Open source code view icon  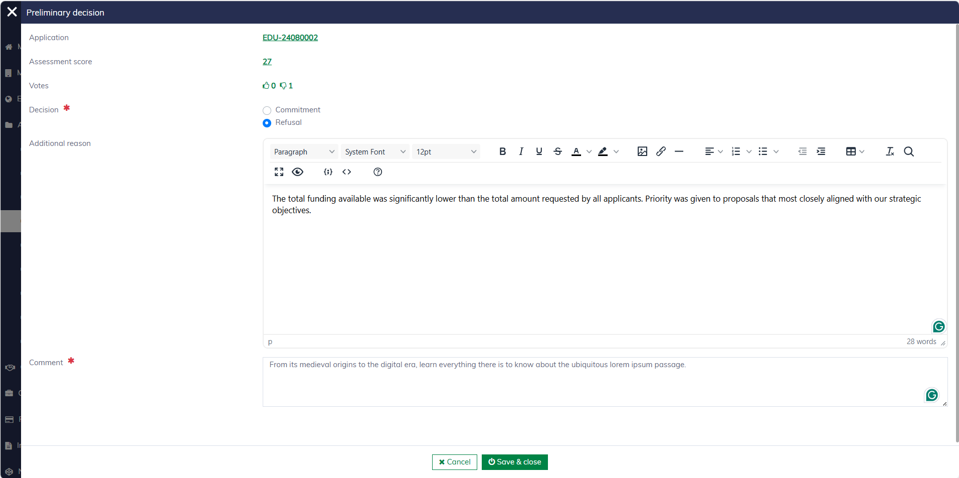coord(346,172)
